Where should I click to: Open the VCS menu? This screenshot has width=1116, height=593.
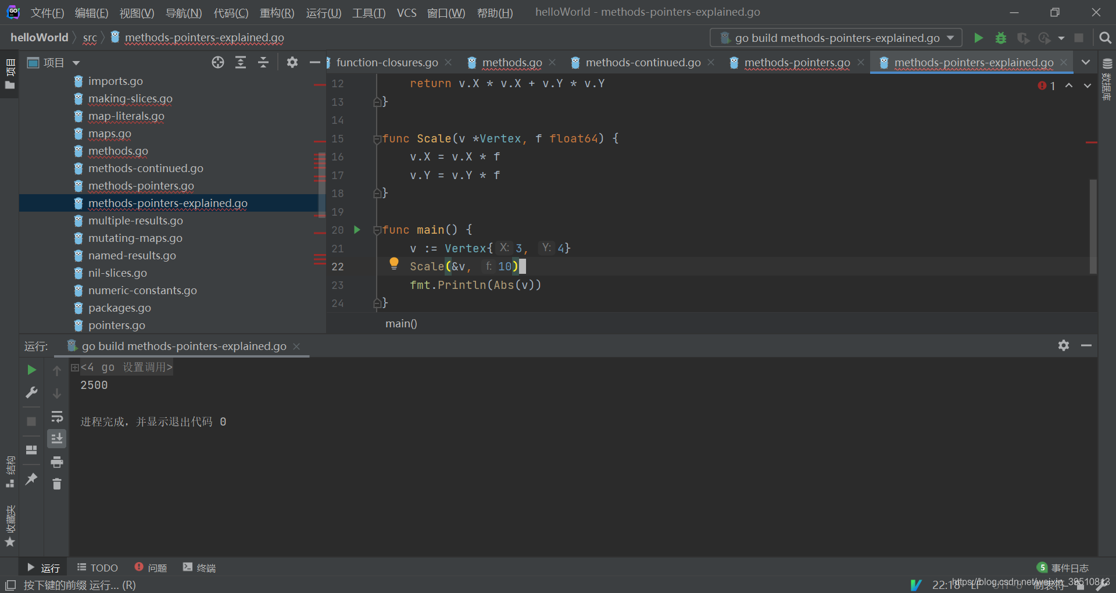click(x=406, y=13)
